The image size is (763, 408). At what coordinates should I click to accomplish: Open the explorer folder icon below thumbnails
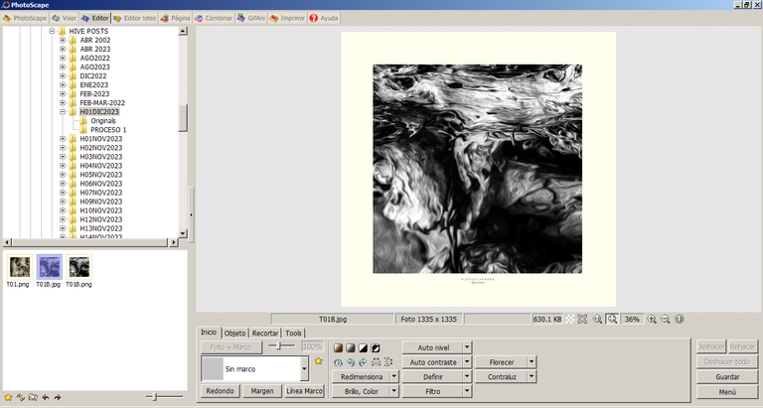tap(33, 397)
